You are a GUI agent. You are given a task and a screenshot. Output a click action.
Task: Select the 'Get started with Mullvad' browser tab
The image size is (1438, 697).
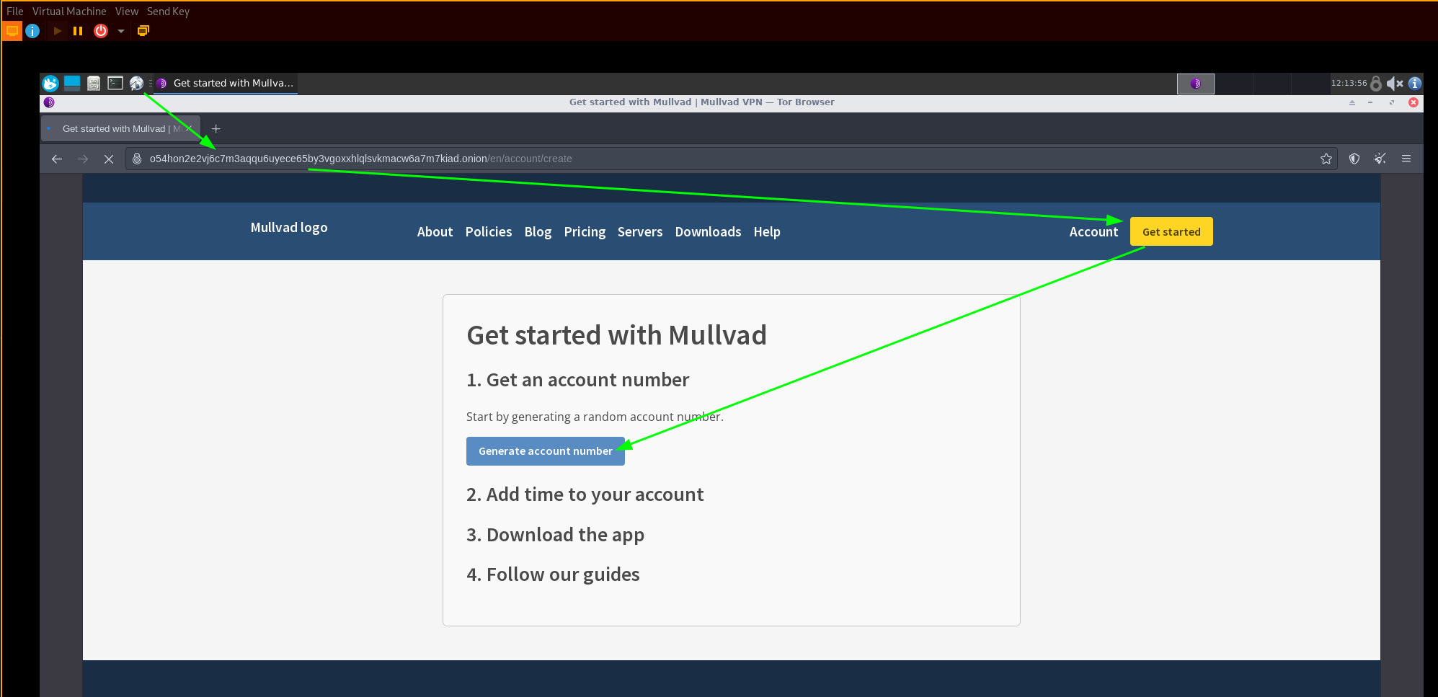120,129
